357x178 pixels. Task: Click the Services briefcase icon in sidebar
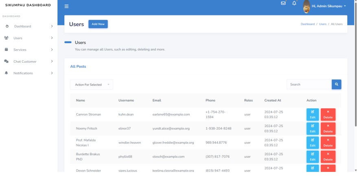7,49
